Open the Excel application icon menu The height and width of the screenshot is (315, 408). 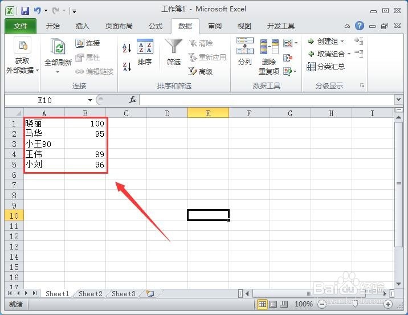10,11
